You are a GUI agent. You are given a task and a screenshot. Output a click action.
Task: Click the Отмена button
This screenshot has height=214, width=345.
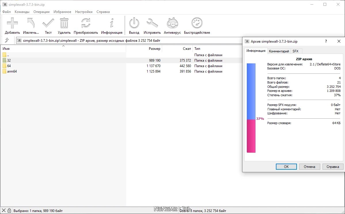pyautogui.click(x=310, y=166)
